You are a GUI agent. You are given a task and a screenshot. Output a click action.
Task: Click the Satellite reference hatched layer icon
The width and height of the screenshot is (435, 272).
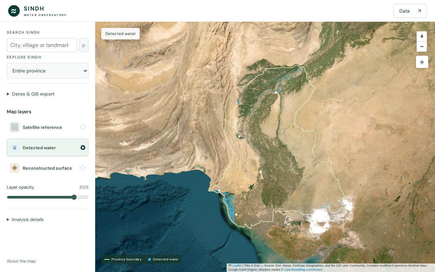coord(15,127)
